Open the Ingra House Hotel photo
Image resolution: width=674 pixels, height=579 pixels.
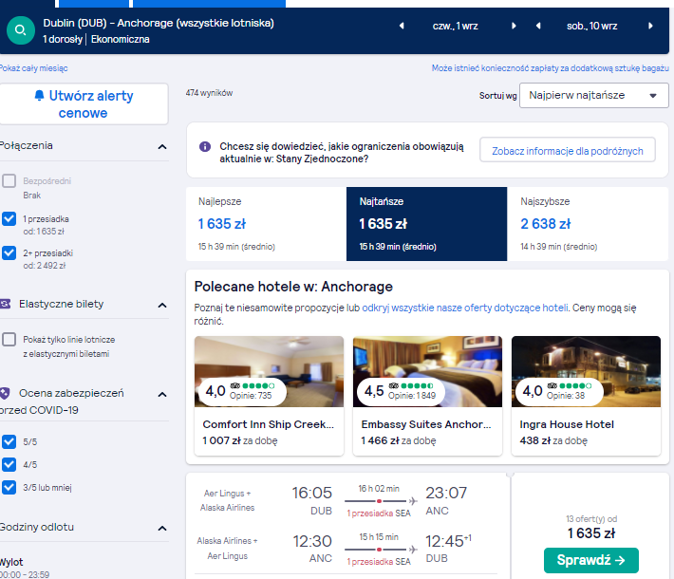(x=586, y=371)
